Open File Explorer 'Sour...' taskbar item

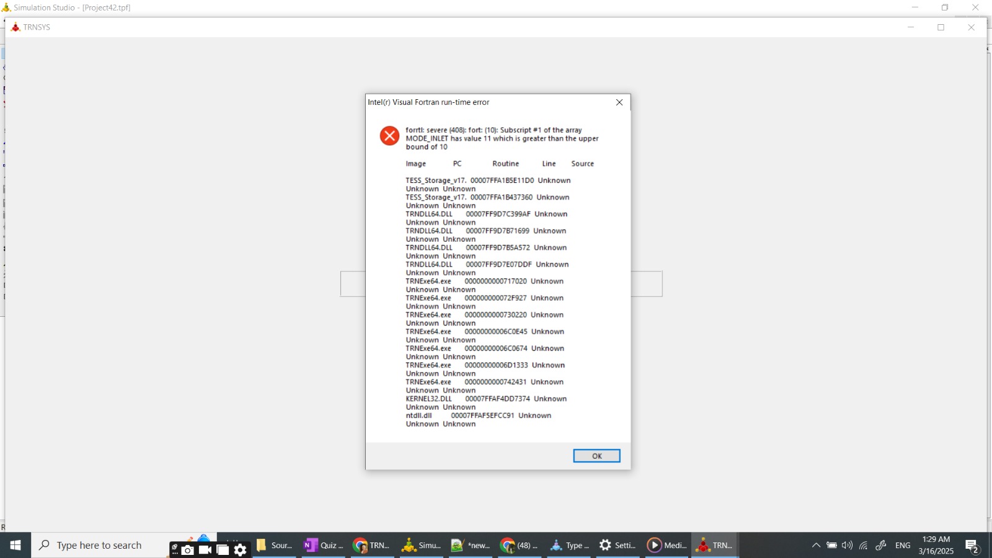(x=275, y=545)
